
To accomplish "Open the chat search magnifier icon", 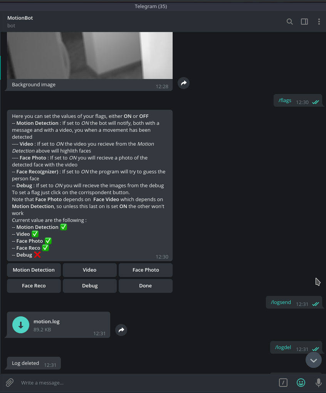I will [x=290, y=22].
